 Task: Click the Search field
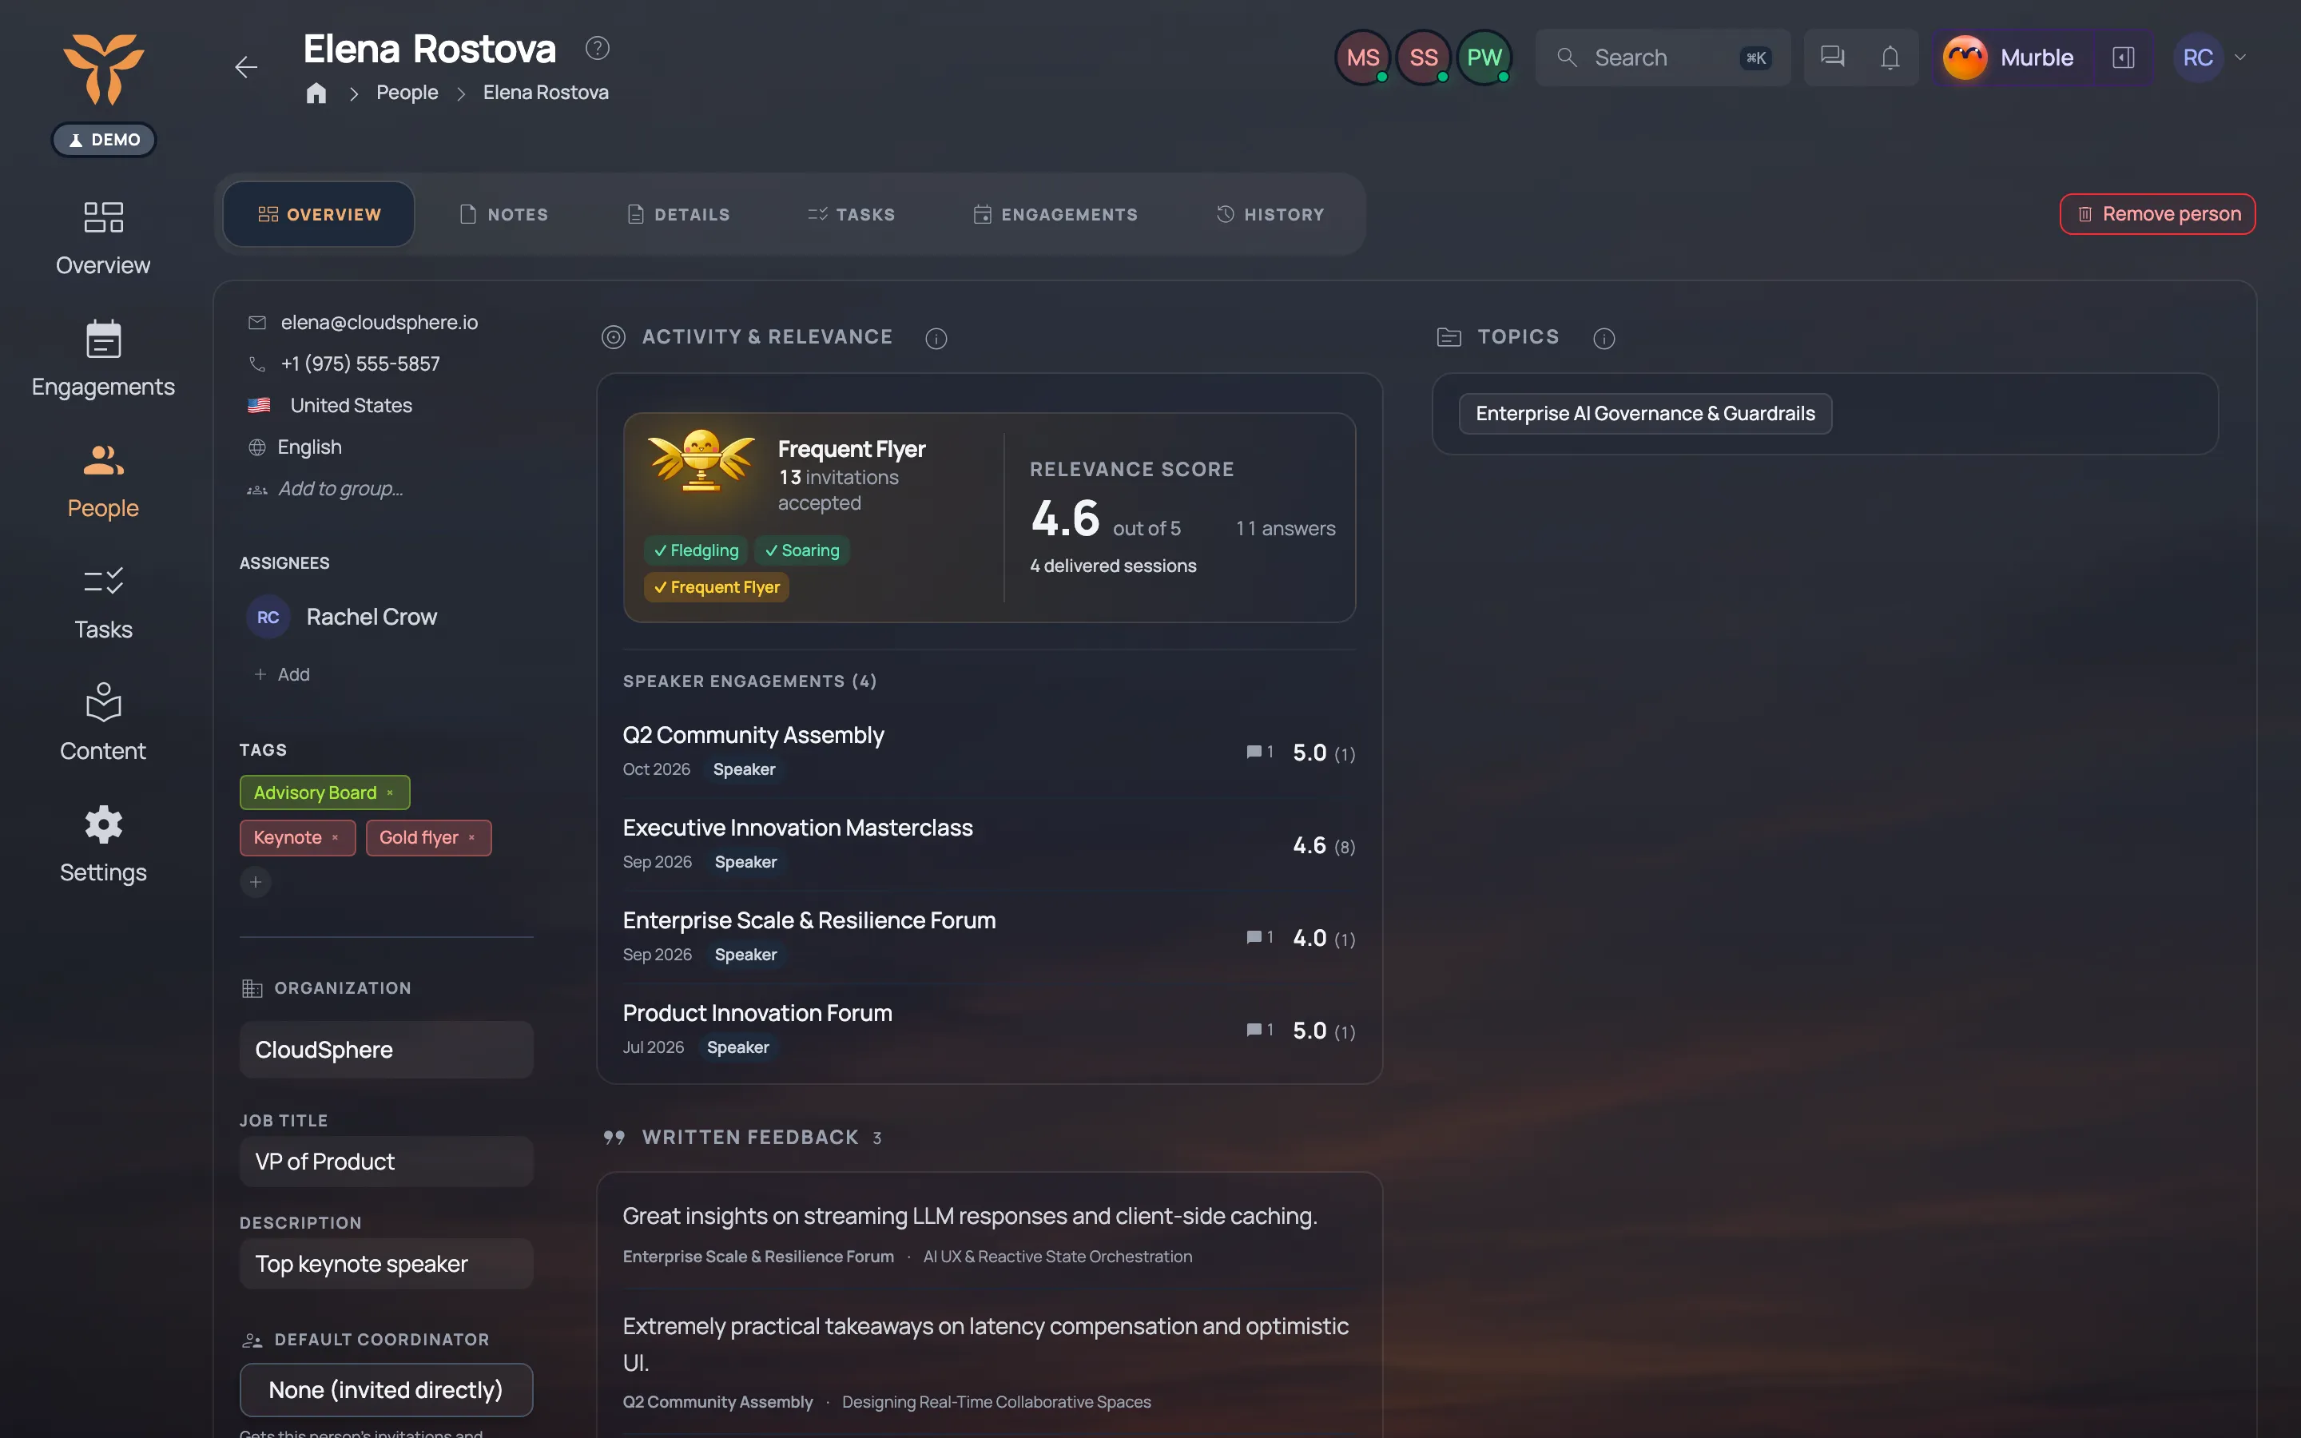click(x=1662, y=57)
